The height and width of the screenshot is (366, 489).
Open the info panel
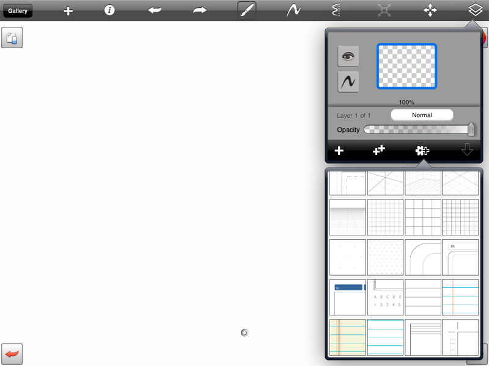[109, 10]
